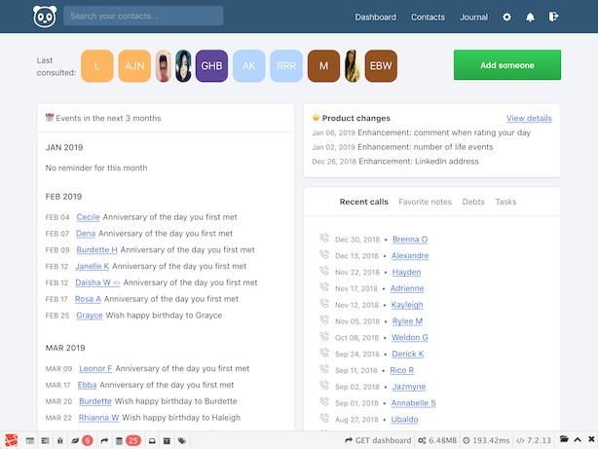Click the phone icon beside Jazmyne

[x=324, y=386]
